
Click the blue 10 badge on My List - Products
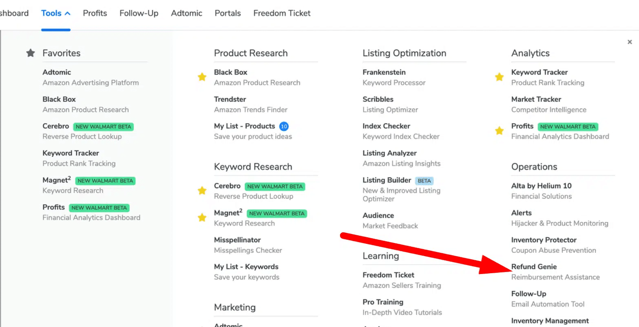tap(284, 126)
